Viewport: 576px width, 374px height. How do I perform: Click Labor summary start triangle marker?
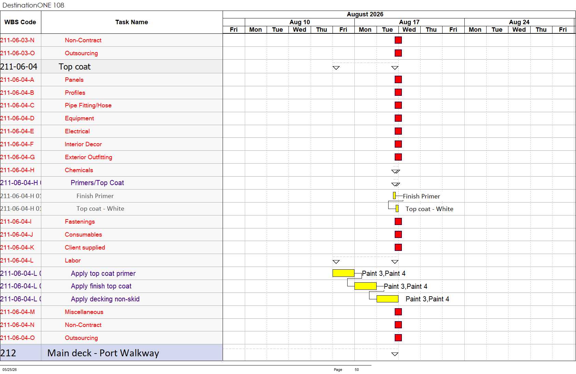click(x=336, y=262)
